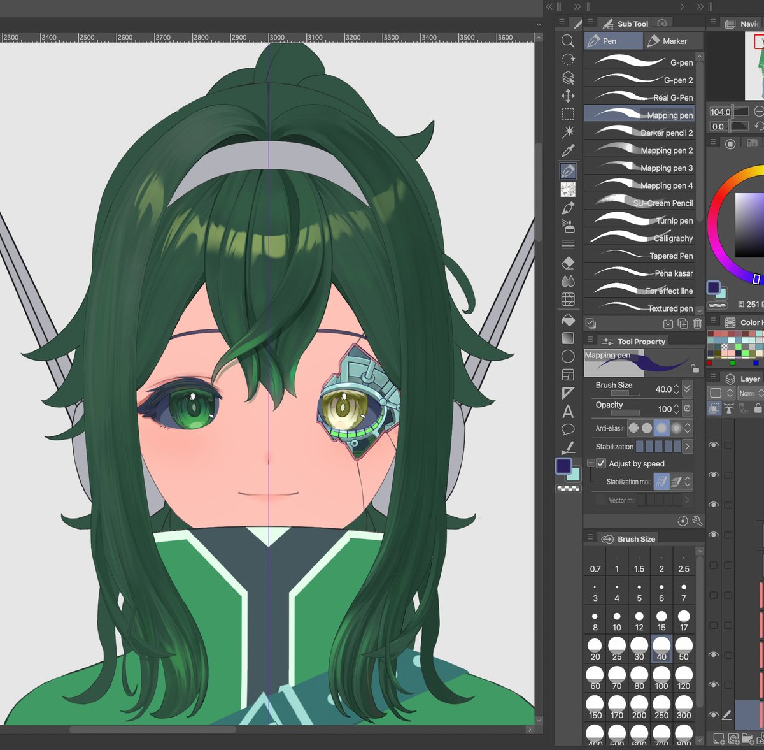
Task: Select the Figure ellipse tool
Action: pos(568,356)
